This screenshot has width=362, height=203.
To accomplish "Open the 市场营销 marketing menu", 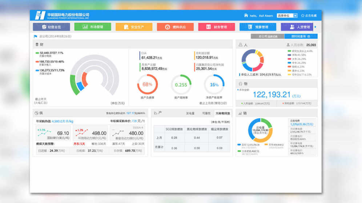I will [x=93, y=27].
